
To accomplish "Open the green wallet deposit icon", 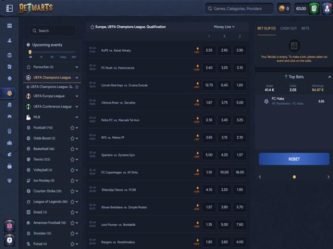I will point(314,8).
